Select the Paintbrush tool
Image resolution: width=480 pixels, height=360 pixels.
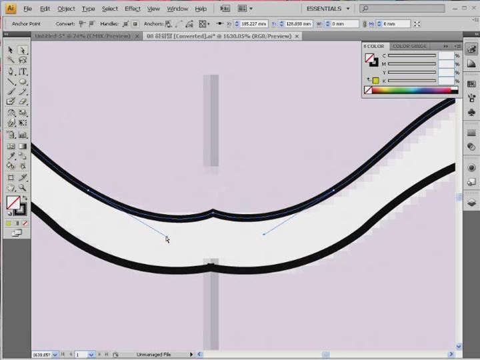[11, 91]
